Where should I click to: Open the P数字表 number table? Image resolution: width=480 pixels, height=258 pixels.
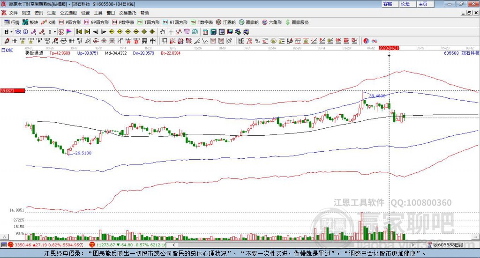click(123, 22)
